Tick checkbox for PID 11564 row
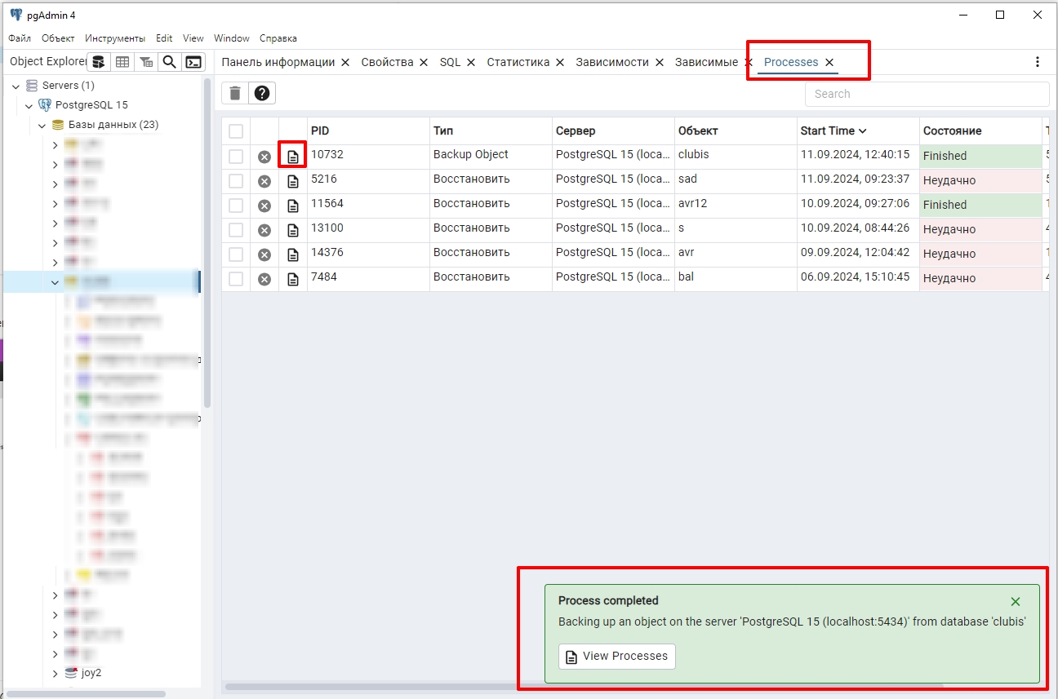This screenshot has height=699, width=1058. tap(236, 205)
